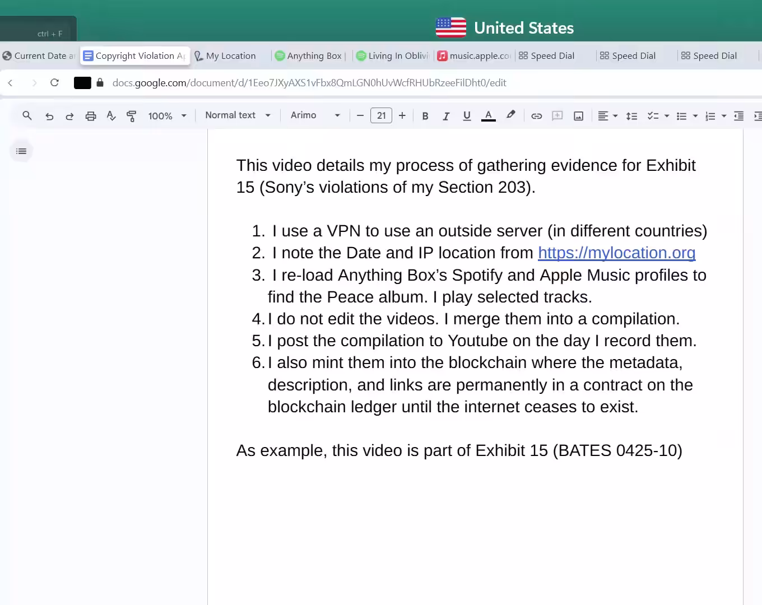
Task: Click the search menus magnifier icon
Action: pyautogui.click(x=27, y=115)
